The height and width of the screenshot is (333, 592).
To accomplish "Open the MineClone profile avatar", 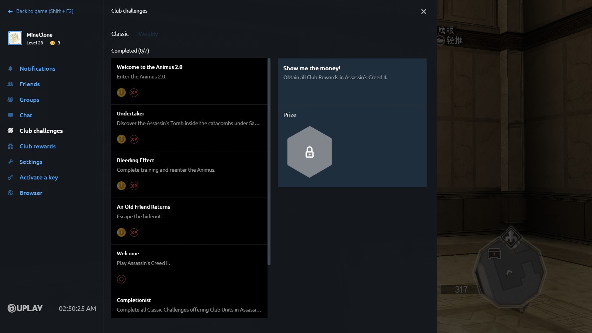I will pyautogui.click(x=15, y=38).
